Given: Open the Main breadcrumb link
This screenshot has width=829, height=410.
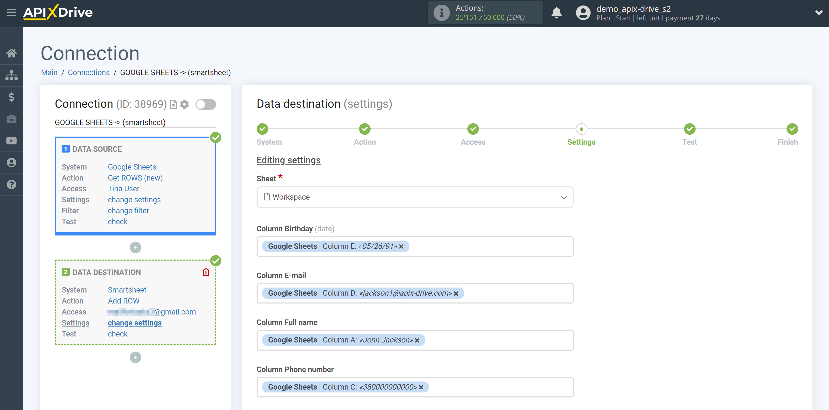Looking at the screenshot, I should coord(49,73).
